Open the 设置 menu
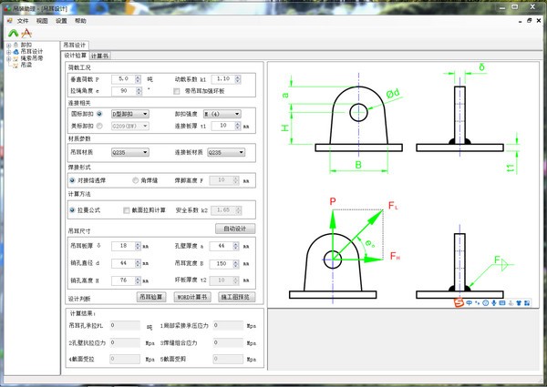The image size is (547, 387). coord(61,19)
